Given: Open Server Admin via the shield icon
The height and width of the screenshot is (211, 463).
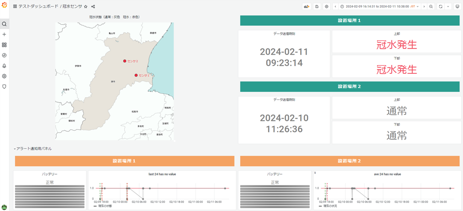Looking at the screenshot, I should coord(4,86).
